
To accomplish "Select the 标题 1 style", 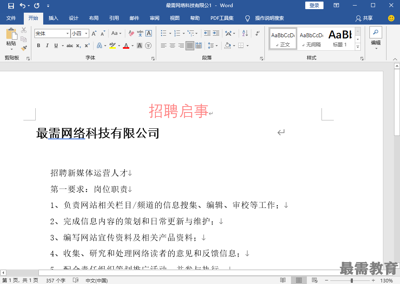I will [x=340, y=39].
